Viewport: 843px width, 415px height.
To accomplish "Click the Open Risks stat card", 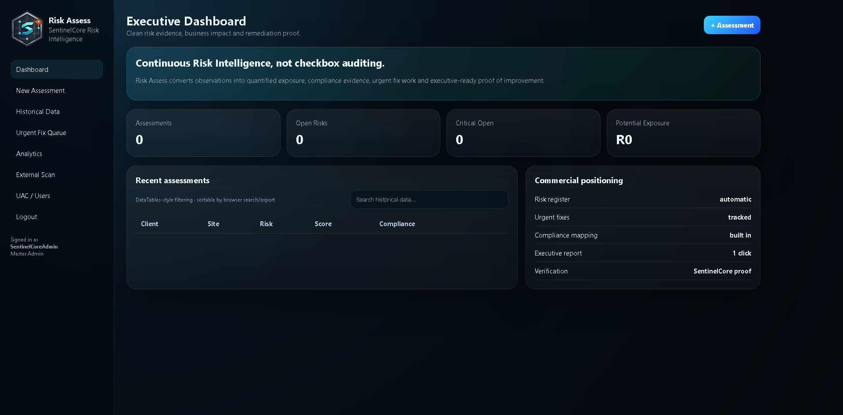I will (363, 133).
